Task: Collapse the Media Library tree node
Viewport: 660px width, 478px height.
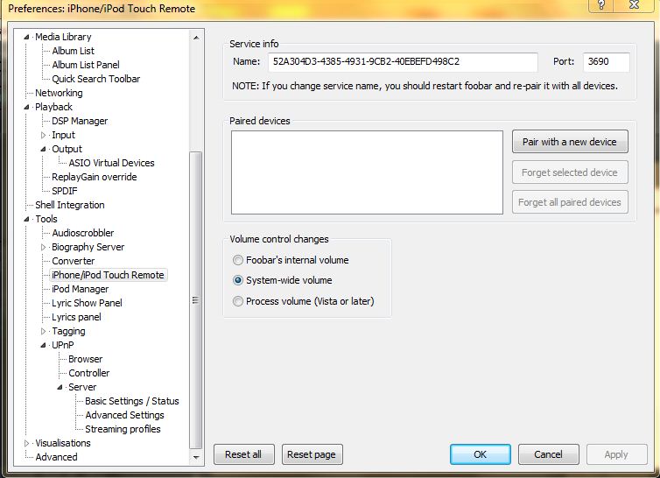Action: 26,37
